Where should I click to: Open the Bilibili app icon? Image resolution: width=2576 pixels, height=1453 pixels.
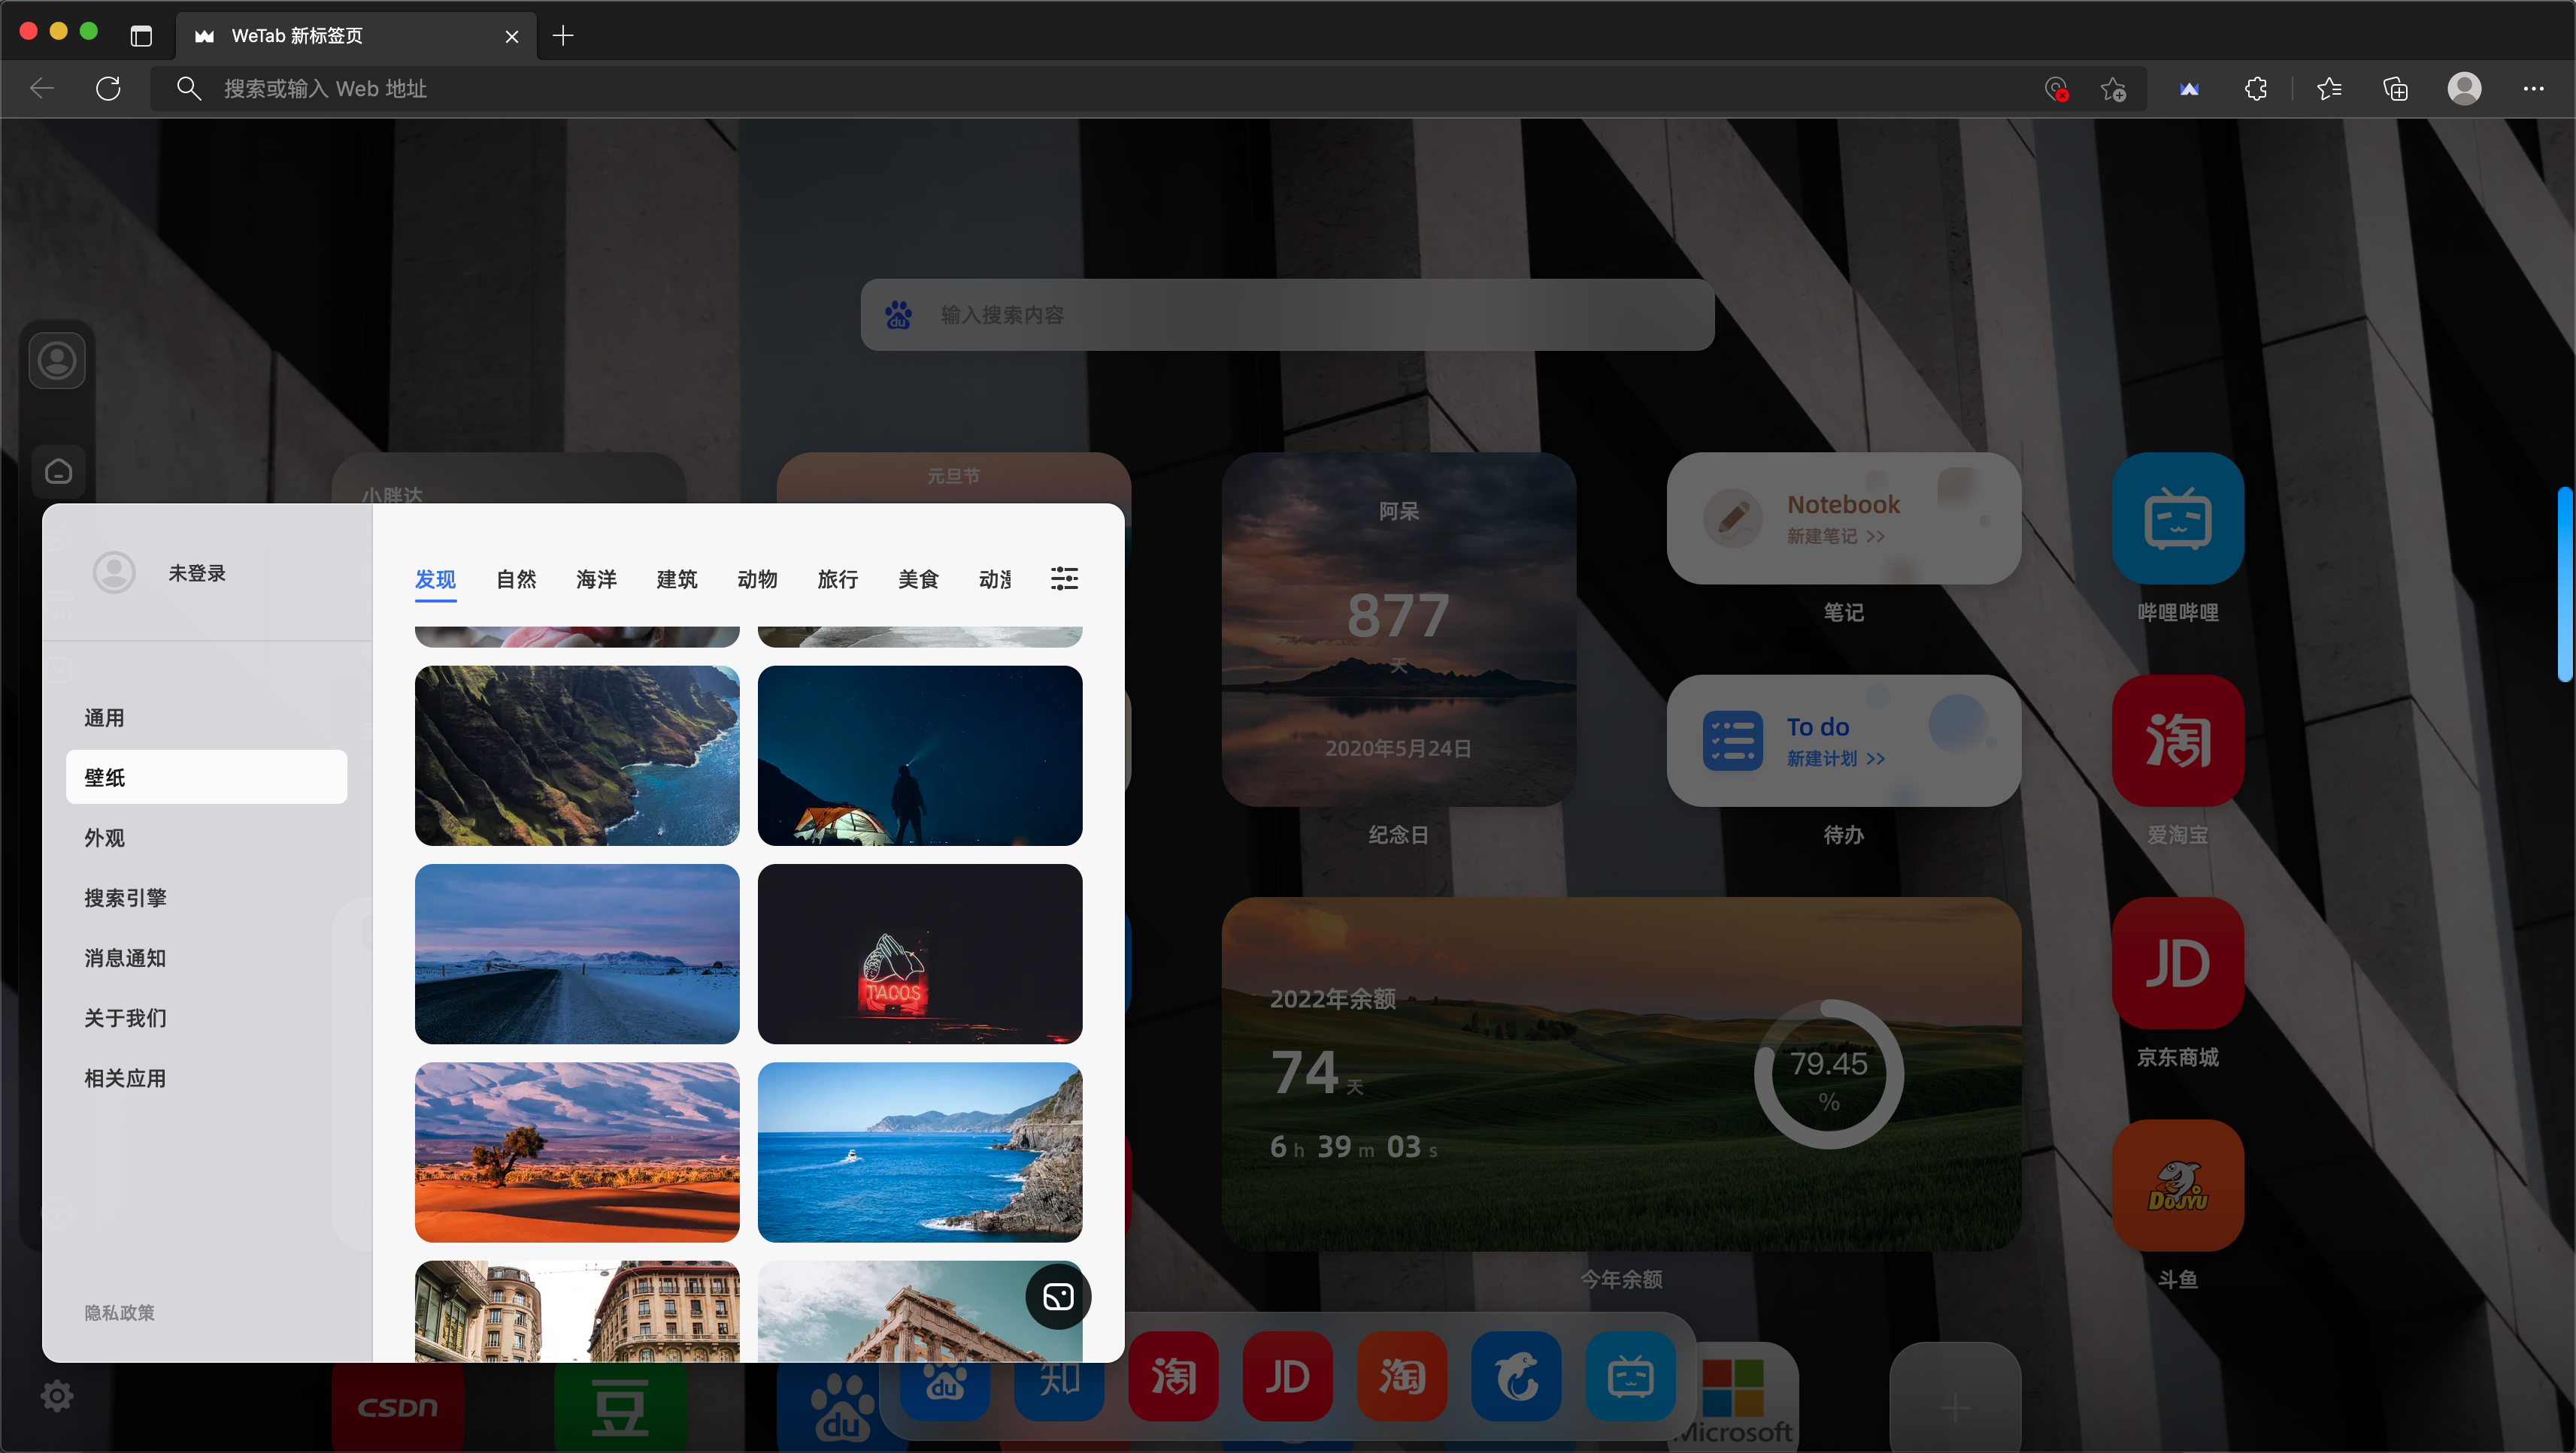click(x=2177, y=518)
